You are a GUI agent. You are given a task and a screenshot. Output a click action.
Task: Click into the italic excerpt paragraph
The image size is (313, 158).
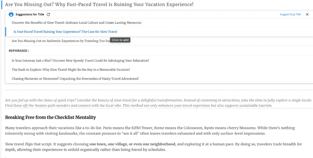(158, 103)
